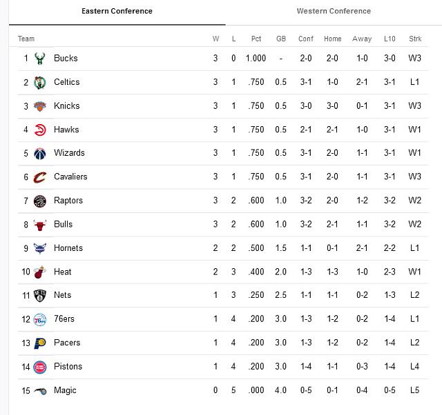Screen dimensions: 442x415
Task: Click the Knicks team logo
Action: pos(39,106)
